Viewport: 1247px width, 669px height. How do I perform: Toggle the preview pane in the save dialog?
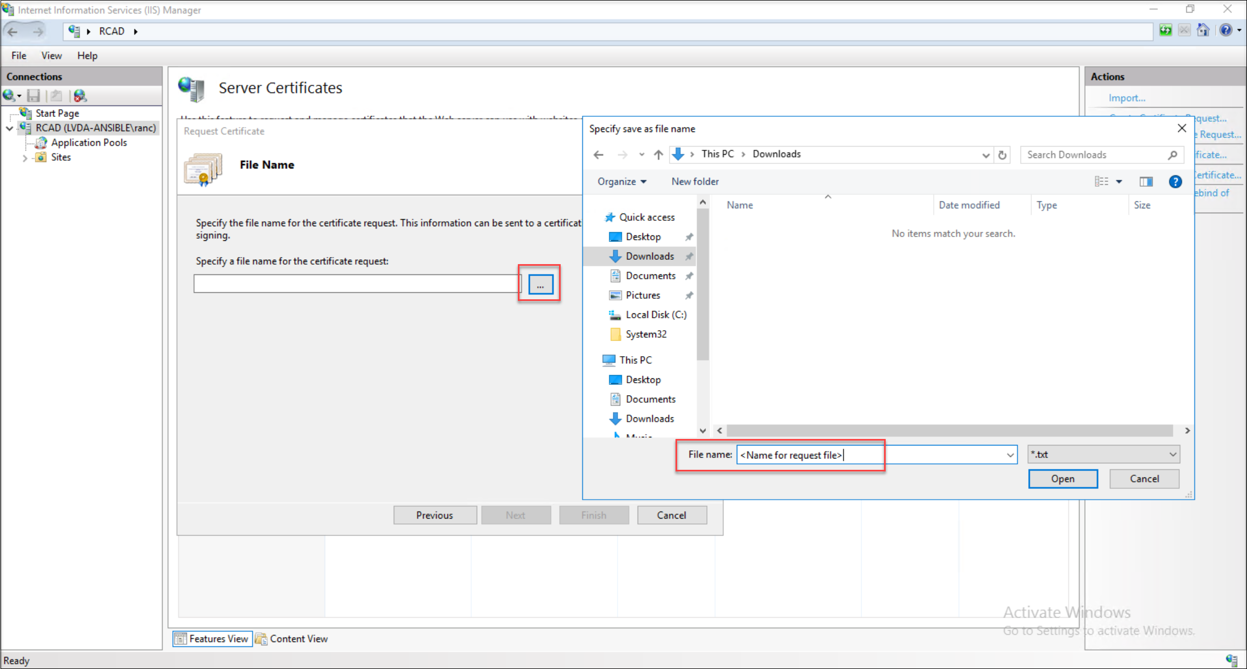(1146, 181)
